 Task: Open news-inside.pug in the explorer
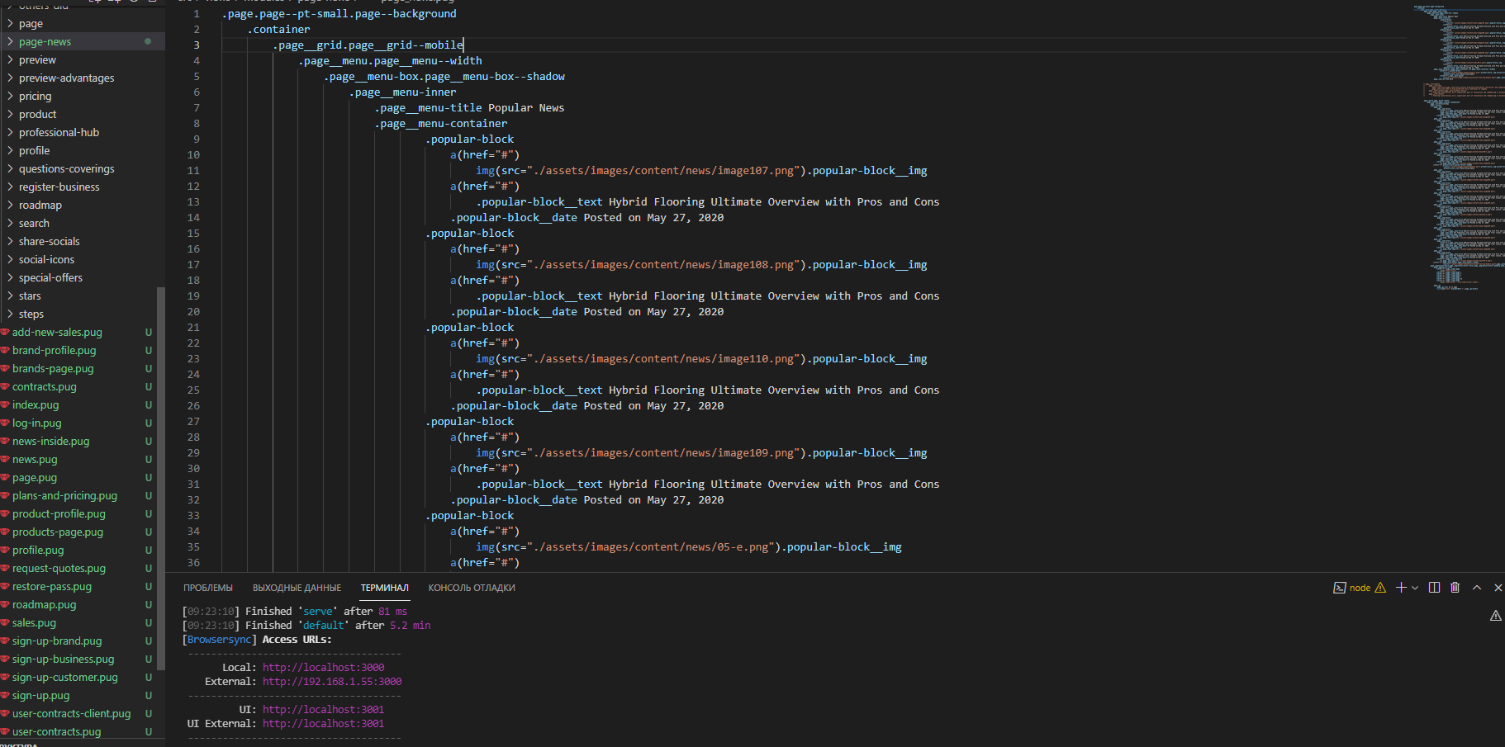[x=50, y=442]
